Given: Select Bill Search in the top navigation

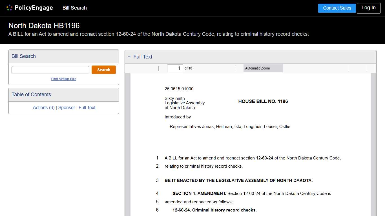Looking at the screenshot, I should click(x=74, y=8).
